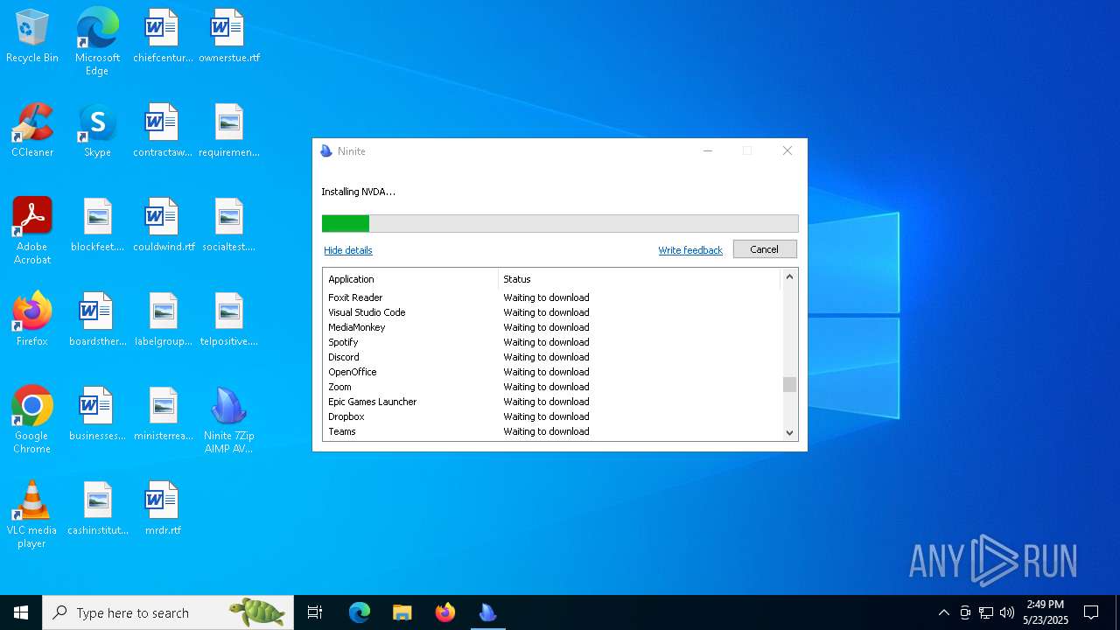Viewport: 1120px width, 630px height.
Task: Open the volume control tray icon
Action: tap(1007, 612)
